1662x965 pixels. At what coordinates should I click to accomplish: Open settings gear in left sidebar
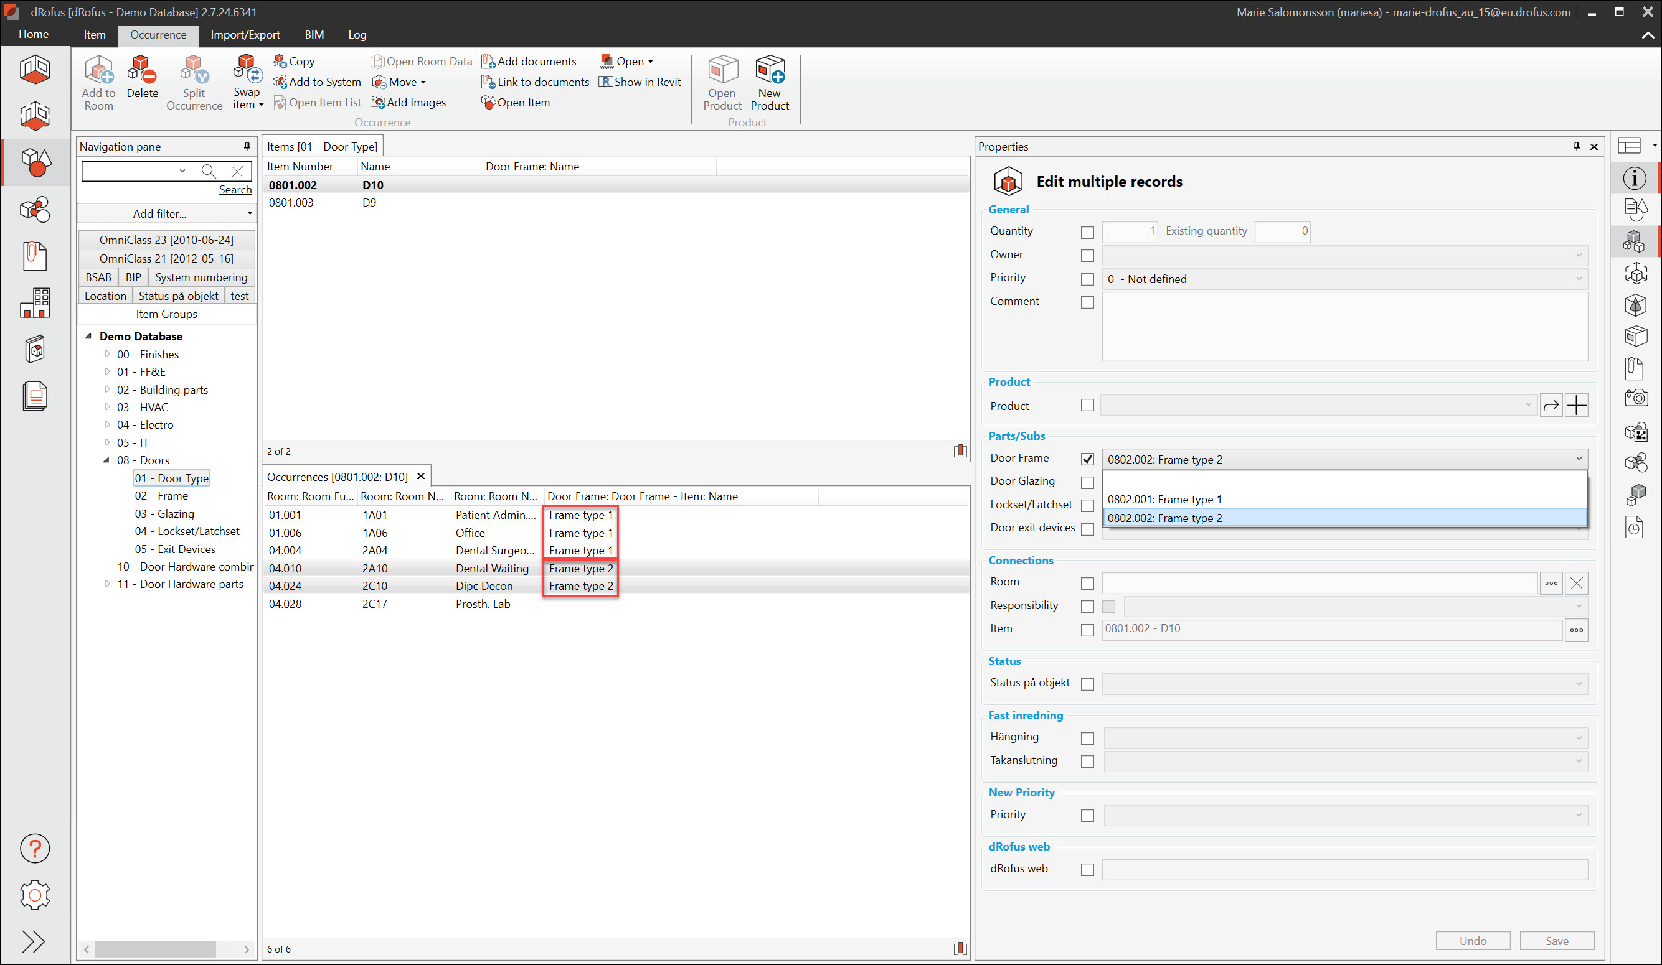(x=34, y=895)
